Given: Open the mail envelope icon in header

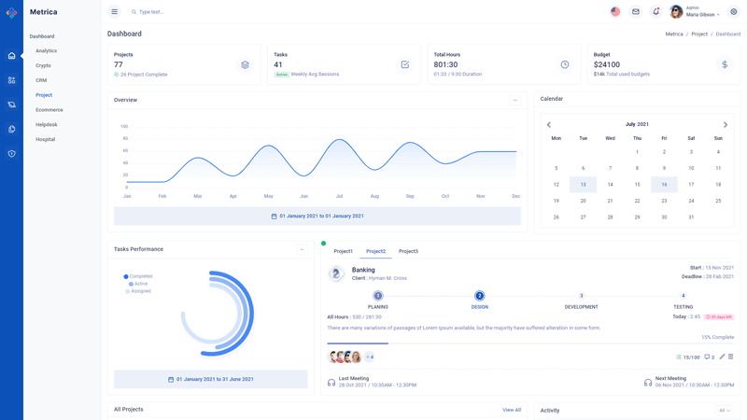Looking at the screenshot, I should (636, 12).
